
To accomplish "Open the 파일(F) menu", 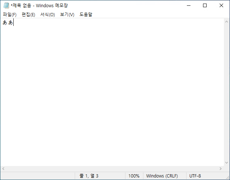I will click(x=10, y=14).
